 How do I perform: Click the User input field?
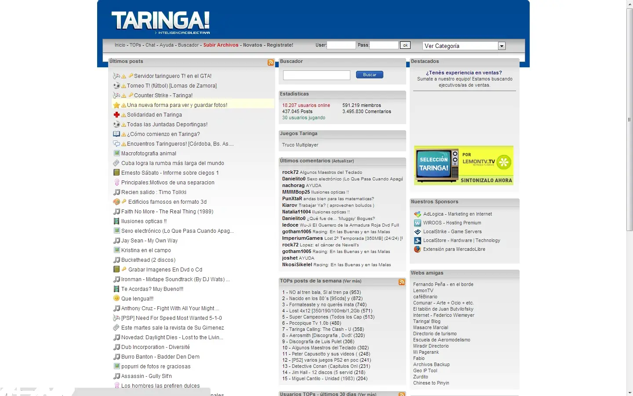[x=341, y=45]
